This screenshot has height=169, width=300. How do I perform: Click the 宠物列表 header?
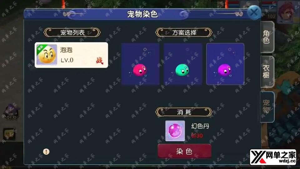pos(72,33)
